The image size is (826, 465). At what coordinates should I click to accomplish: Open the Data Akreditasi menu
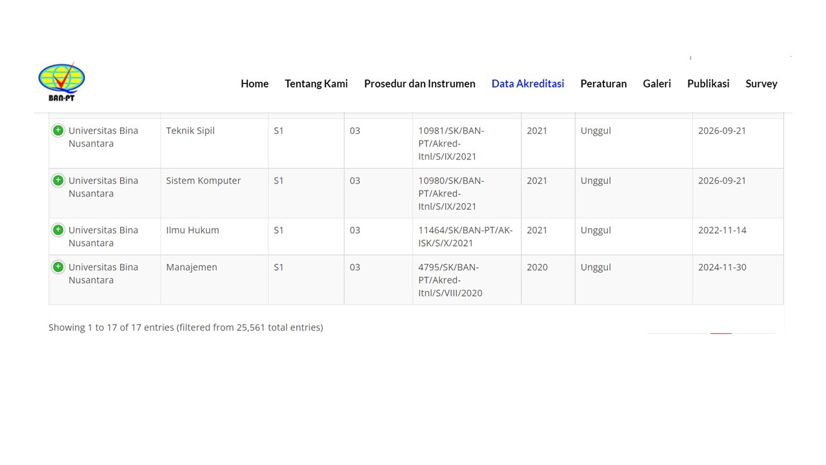[x=528, y=83]
